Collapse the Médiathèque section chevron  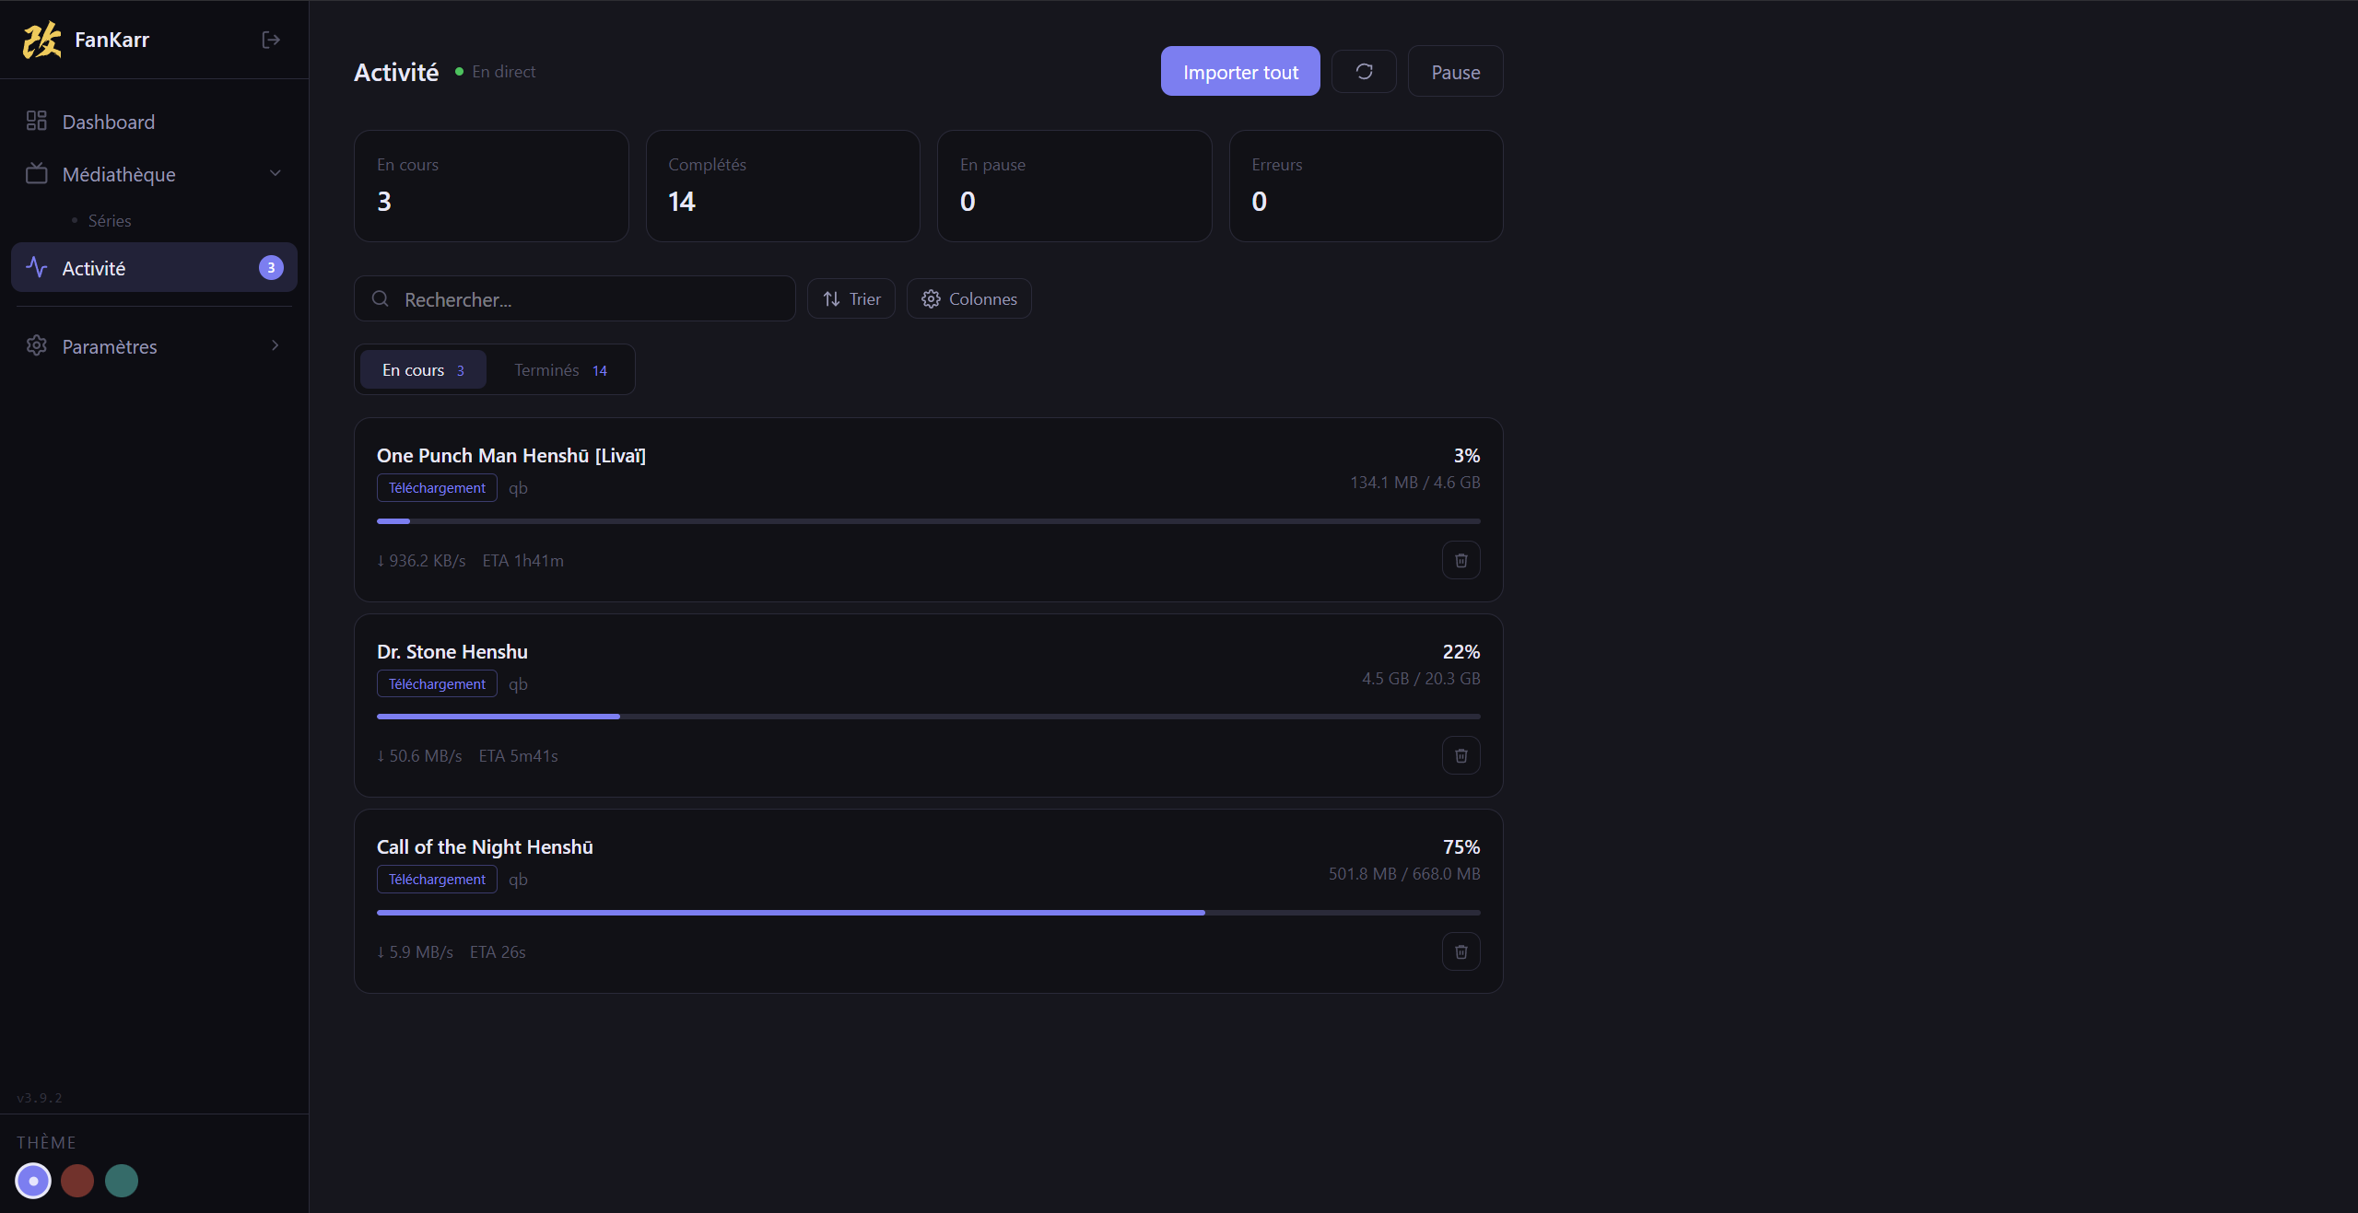coord(275,173)
